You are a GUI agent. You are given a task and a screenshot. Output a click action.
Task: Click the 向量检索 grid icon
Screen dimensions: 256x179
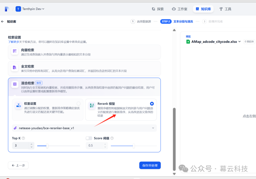pyautogui.click(x=14, y=51)
